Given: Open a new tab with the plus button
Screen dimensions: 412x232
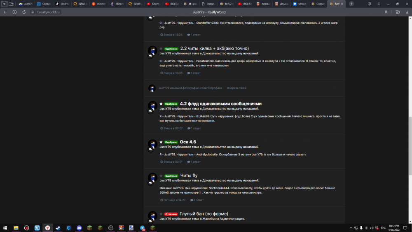Looking at the screenshot, I should coord(351,4).
